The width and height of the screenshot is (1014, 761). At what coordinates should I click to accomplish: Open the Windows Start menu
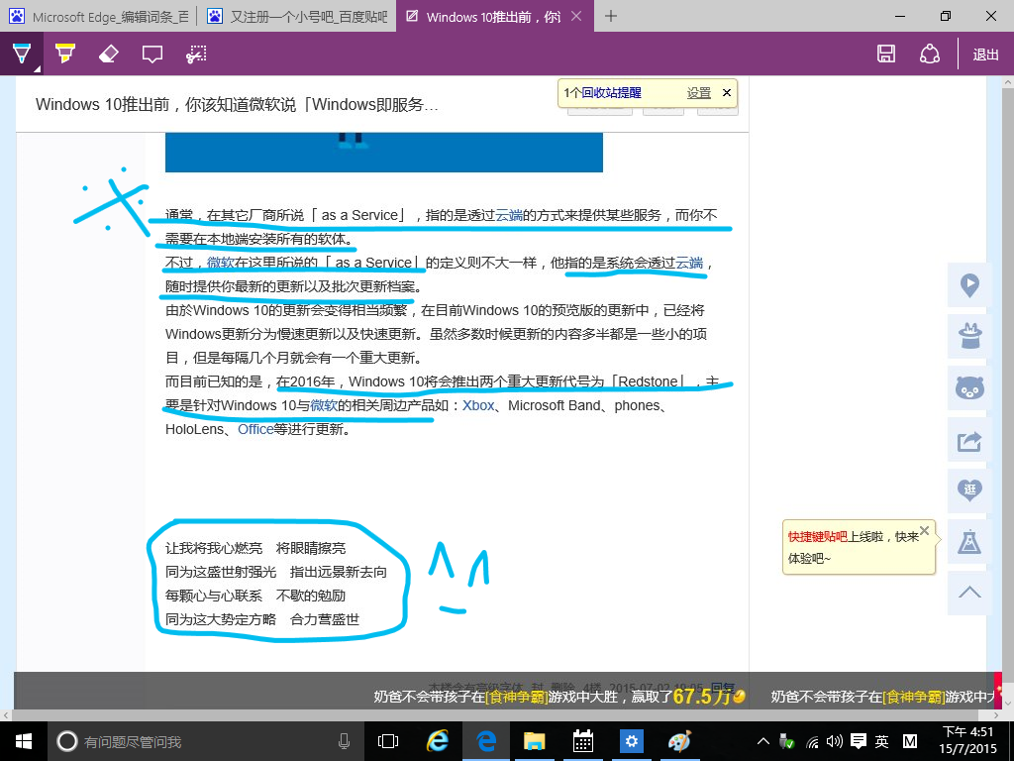click(x=23, y=741)
